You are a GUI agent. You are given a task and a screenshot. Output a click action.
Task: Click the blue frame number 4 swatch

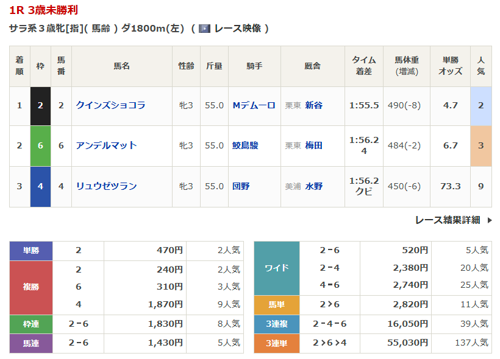click(40, 186)
